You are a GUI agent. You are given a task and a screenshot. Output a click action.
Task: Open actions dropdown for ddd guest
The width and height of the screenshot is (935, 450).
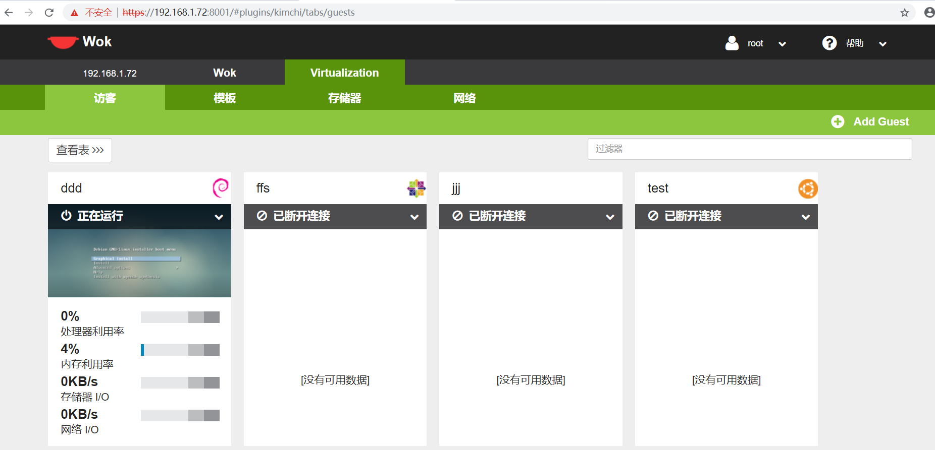(x=219, y=217)
